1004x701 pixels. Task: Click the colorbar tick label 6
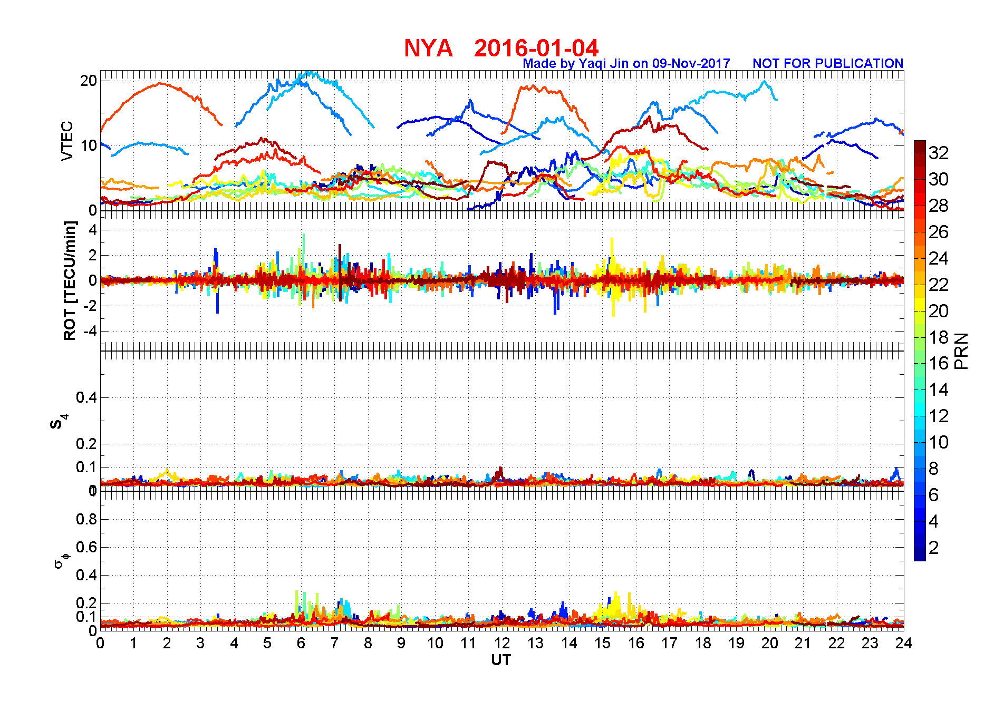click(x=933, y=495)
